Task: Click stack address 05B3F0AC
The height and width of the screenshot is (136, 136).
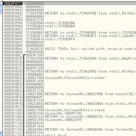Action: click(x=13, y=42)
